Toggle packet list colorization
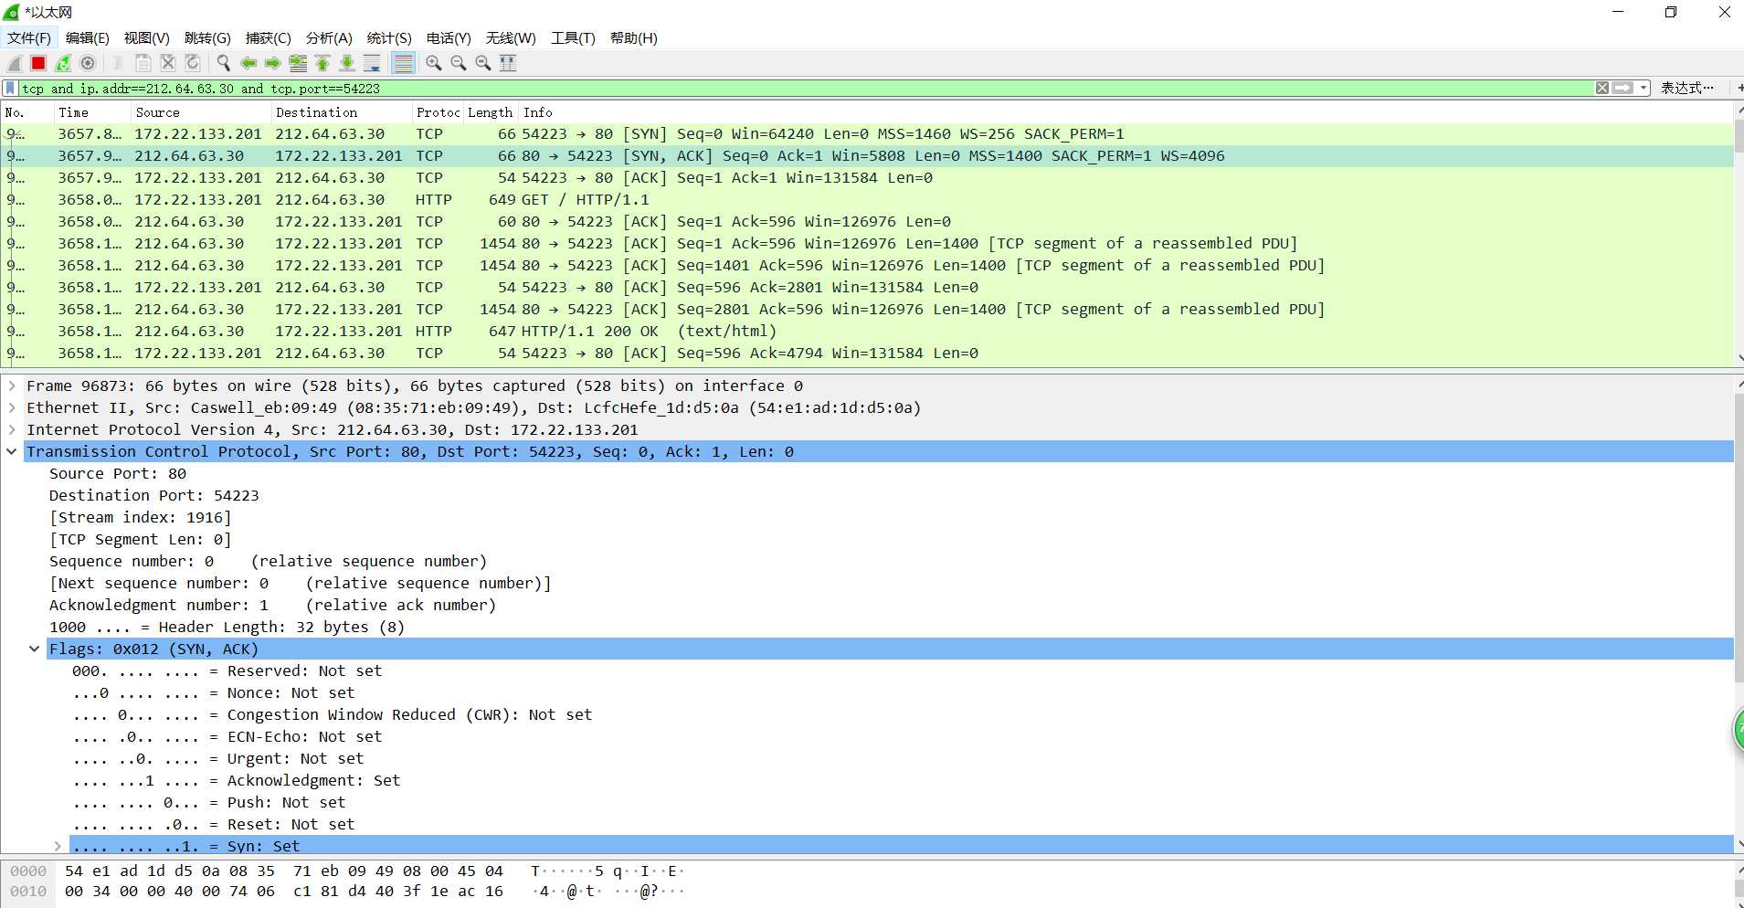1744x908 pixels. pyautogui.click(x=403, y=63)
